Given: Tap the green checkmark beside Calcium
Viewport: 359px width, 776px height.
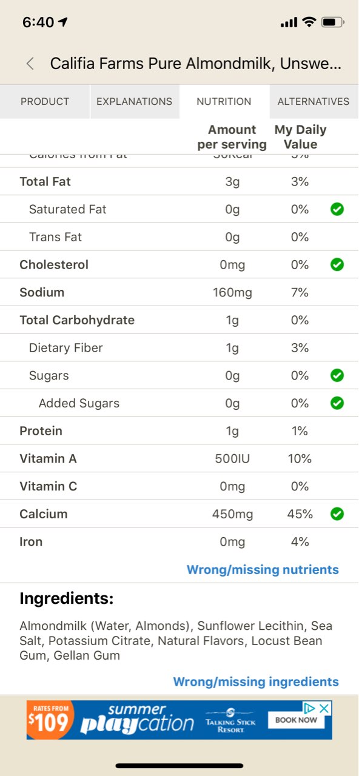Looking at the screenshot, I should tap(337, 513).
